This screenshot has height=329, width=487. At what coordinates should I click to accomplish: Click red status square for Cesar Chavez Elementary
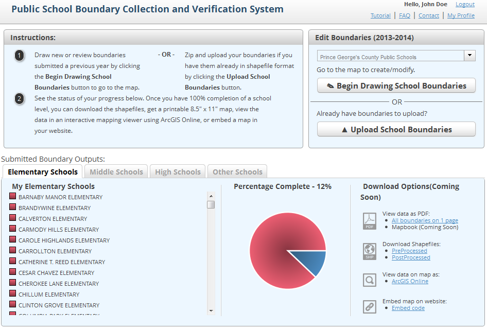pos(12,272)
